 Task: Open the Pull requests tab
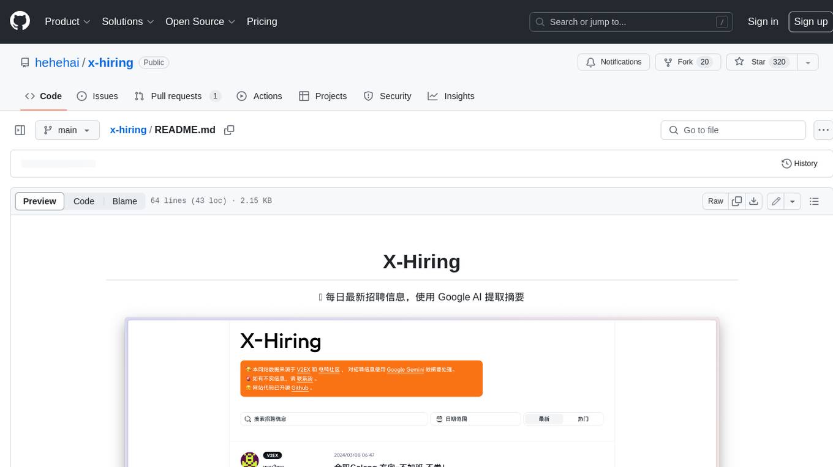pyautogui.click(x=178, y=96)
